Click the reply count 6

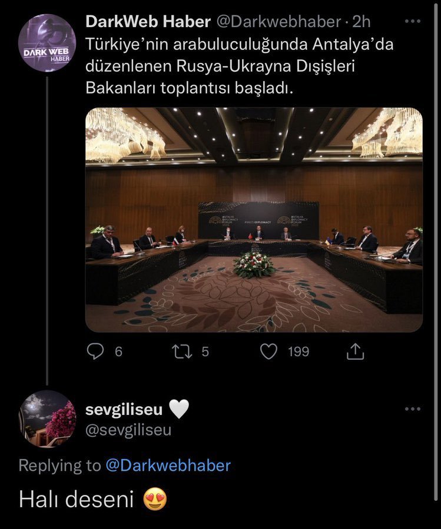click(x=118, y=351)
